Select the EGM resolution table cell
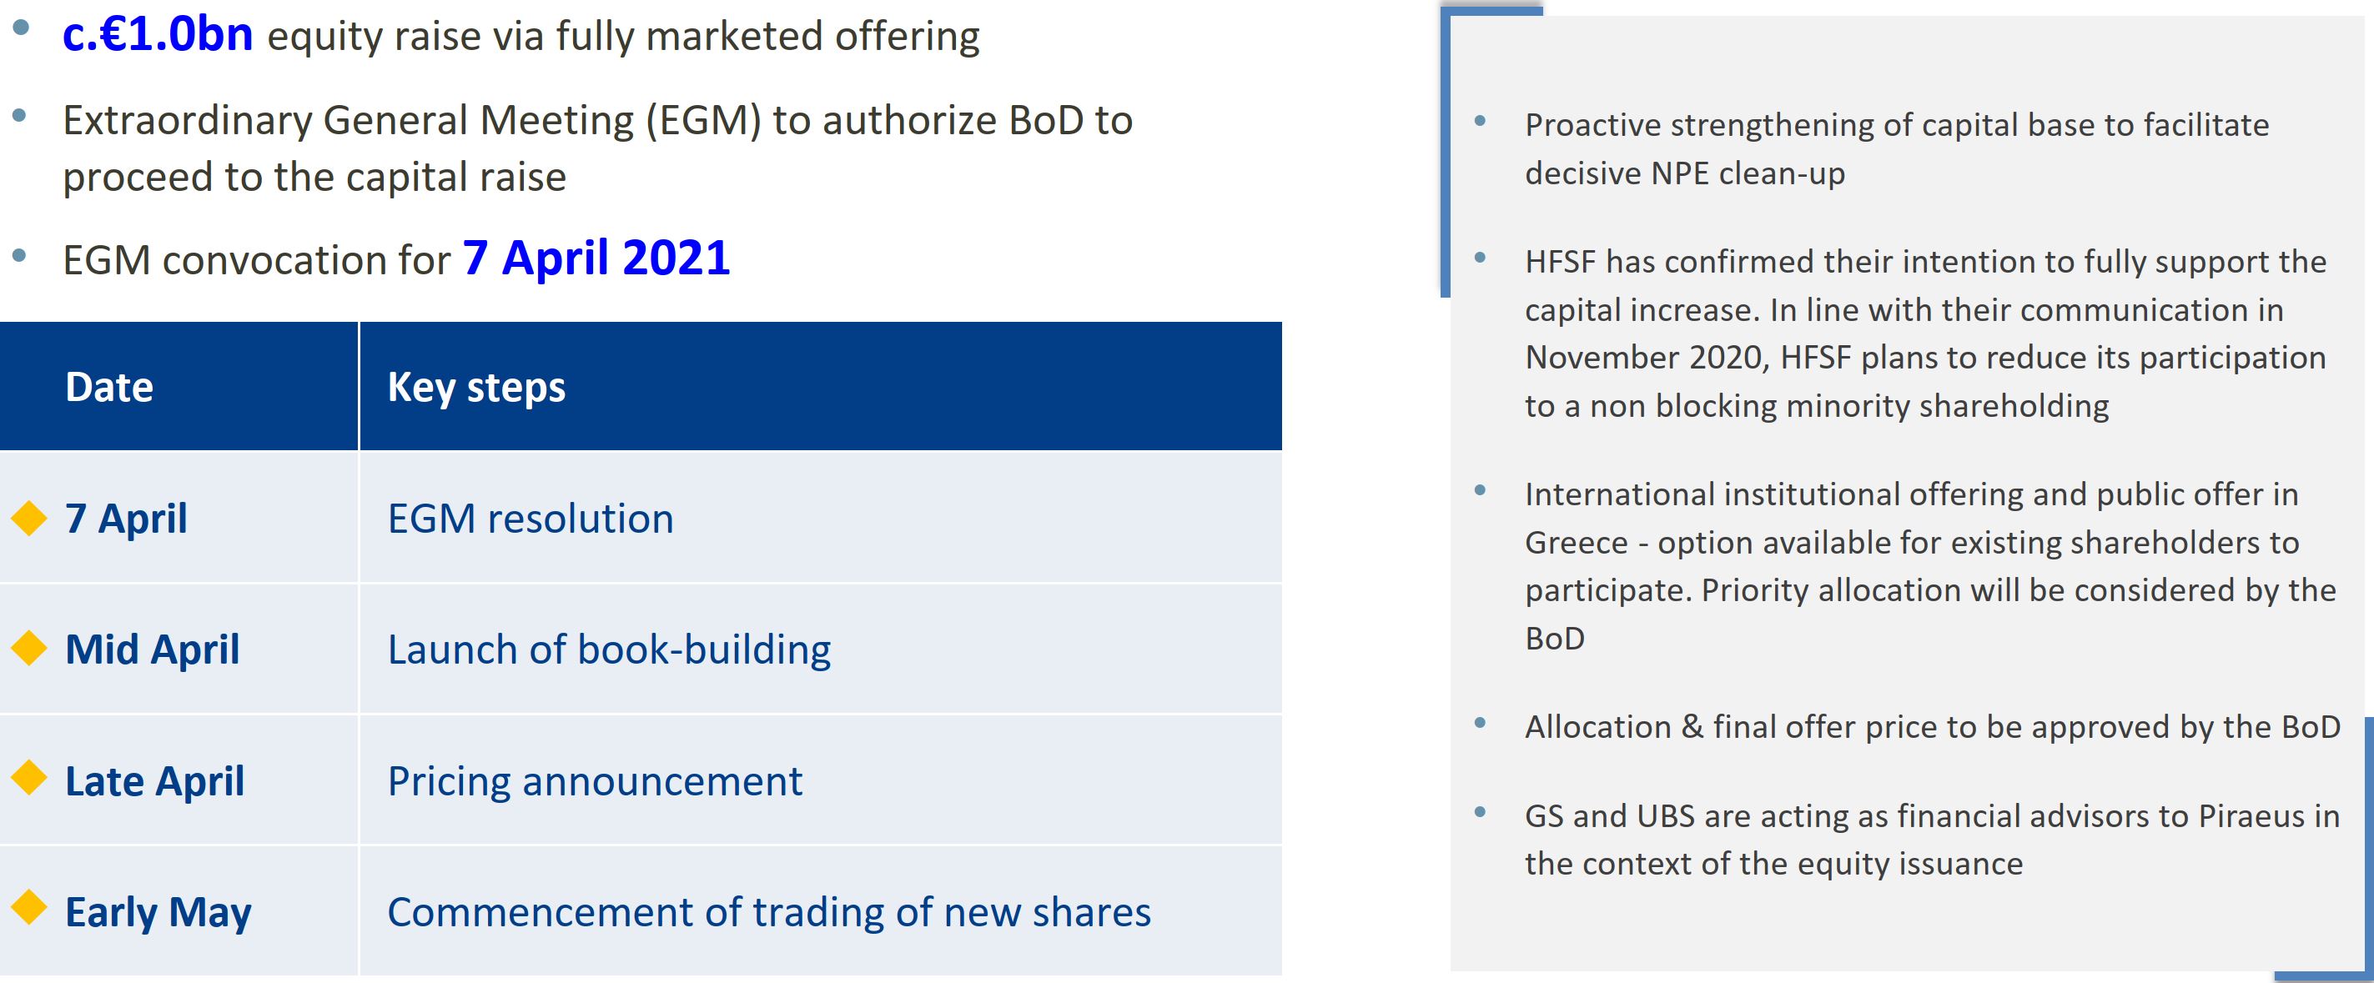Viewport: 2374px width, 983px height. pos(530,519)
